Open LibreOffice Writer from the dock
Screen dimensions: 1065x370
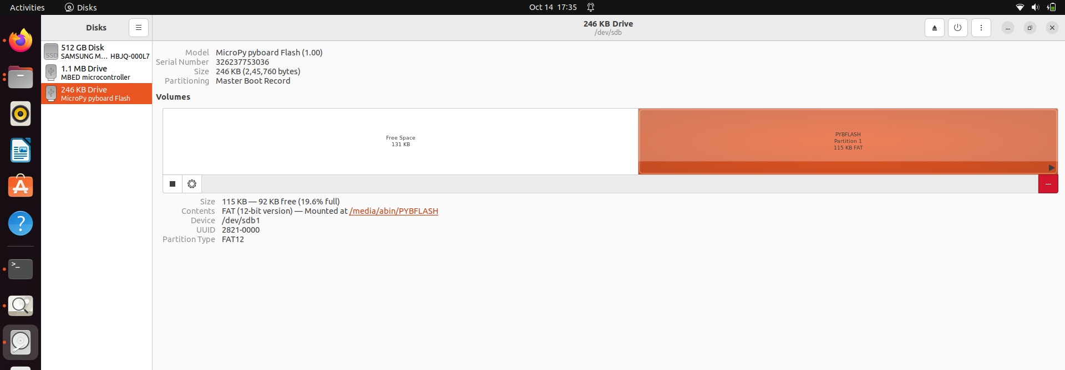click(21, 150)
